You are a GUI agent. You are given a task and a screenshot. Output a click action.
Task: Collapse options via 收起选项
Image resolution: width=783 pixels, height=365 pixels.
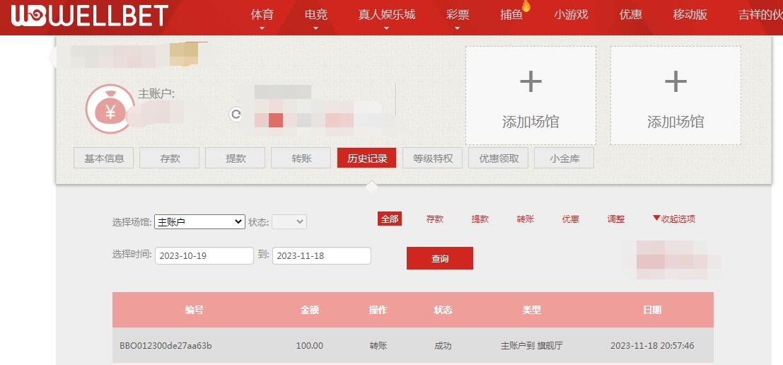(x=673, y=219)
